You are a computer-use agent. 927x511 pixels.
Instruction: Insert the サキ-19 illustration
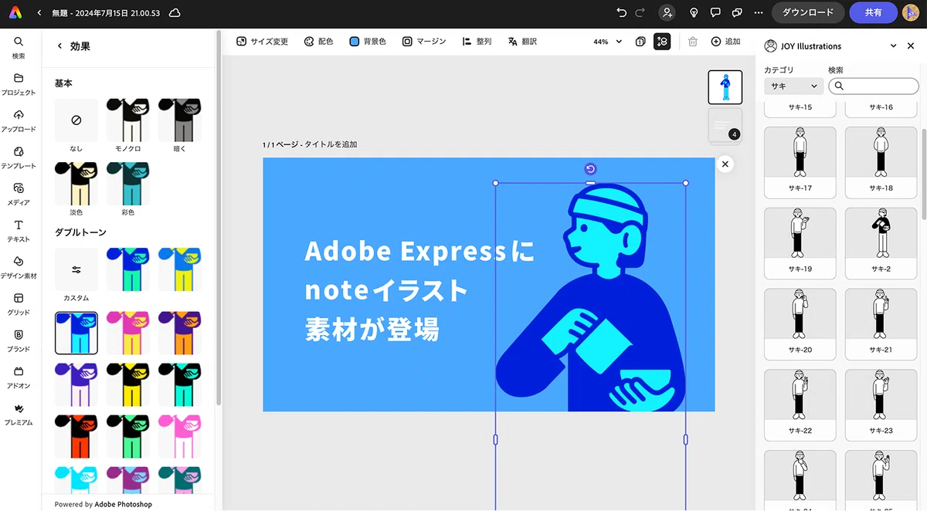800,243
